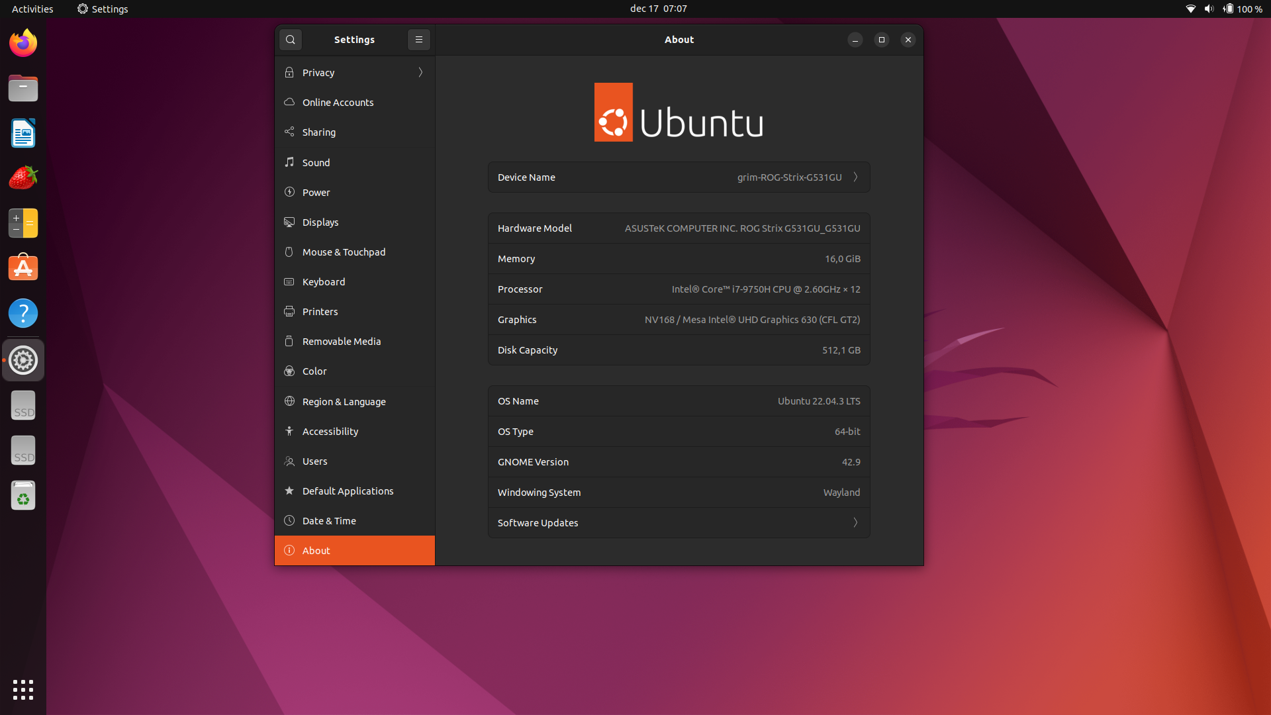Click the GNOME Version 42.9 value

click(x=851, y=461)
